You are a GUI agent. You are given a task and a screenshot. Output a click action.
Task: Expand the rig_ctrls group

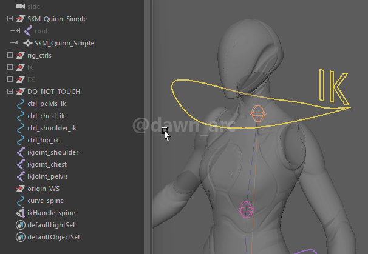pyautogui.click(x=10, y=55)
